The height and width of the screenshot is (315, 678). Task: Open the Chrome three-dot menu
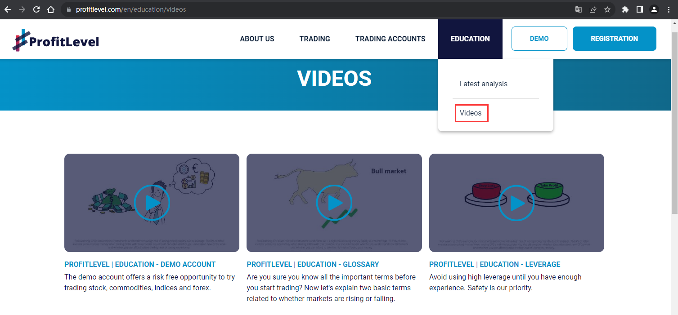669,9
